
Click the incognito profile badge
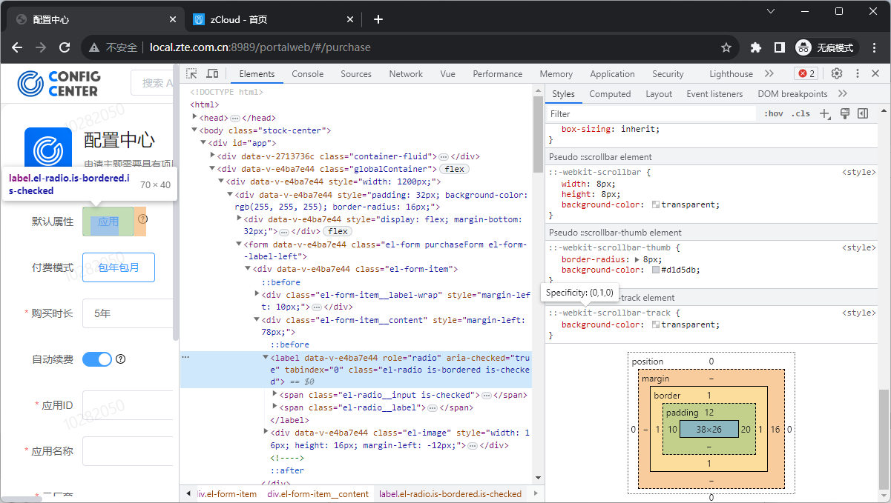827,47
